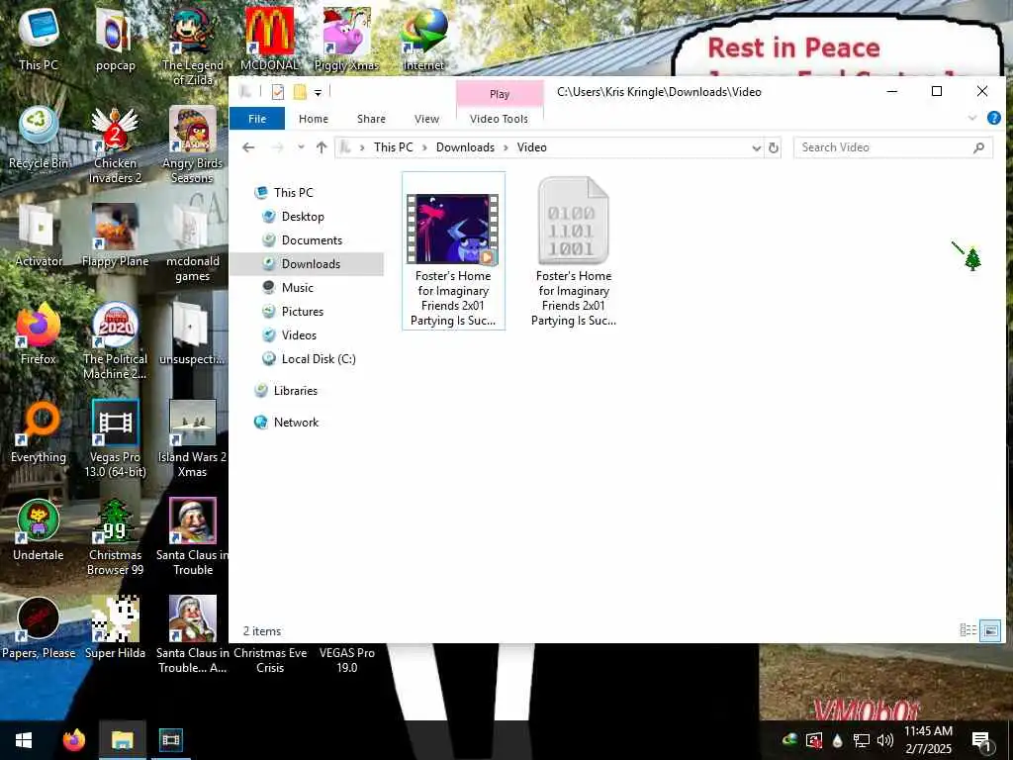Select Christmas Browser 99 desktop shortcut
This screenshot has width=1013, height=760.
115,537
